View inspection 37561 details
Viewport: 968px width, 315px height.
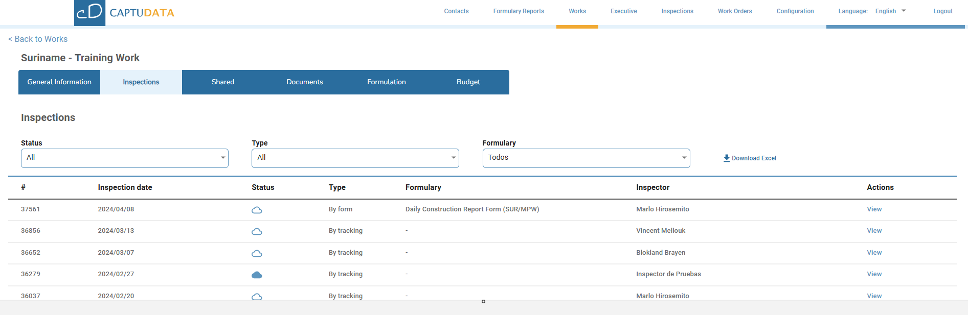coord(874,209)
